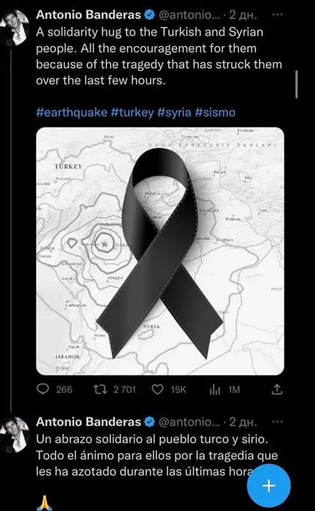Open the #turkey hashtag
Screen dimensions: 315x511
point(132,112)
